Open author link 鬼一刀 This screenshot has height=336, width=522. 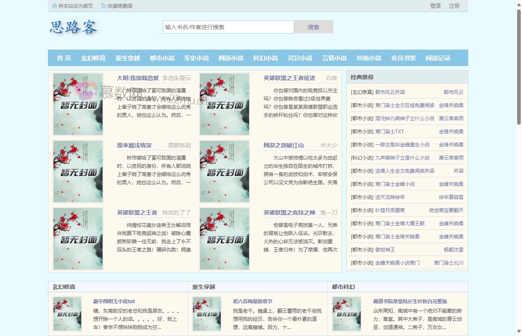click(329, 213)
